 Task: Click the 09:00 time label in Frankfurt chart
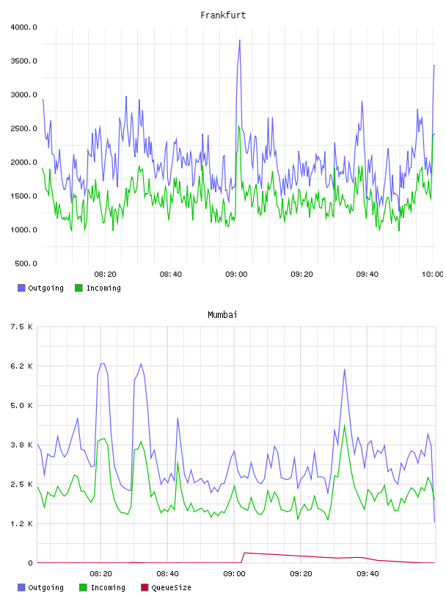[x=236, y=275]
